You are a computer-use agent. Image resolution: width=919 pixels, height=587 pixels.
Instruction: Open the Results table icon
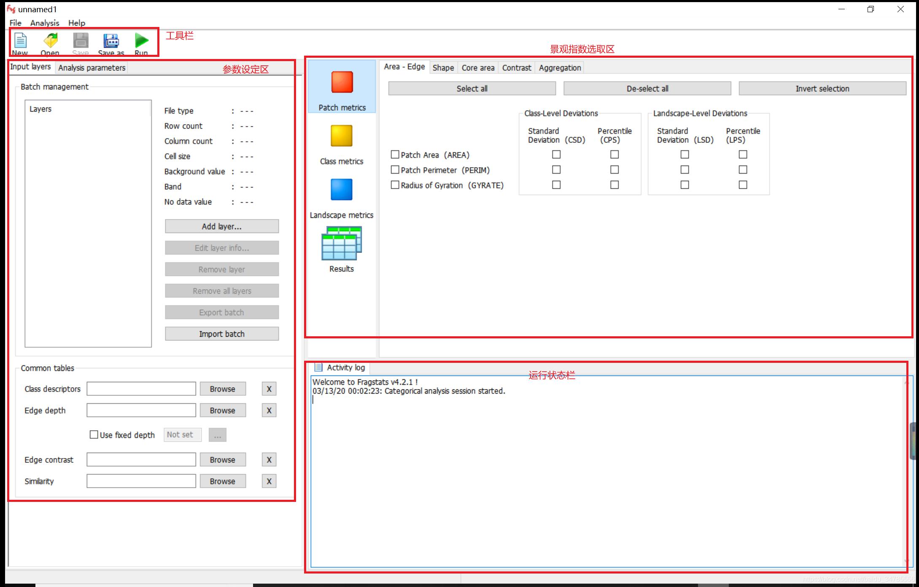pyautogui.click(x=341, y=244)
